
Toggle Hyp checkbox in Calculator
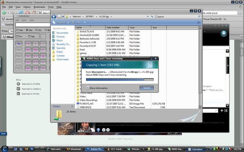pyautogui.click(x=29, y=36)
